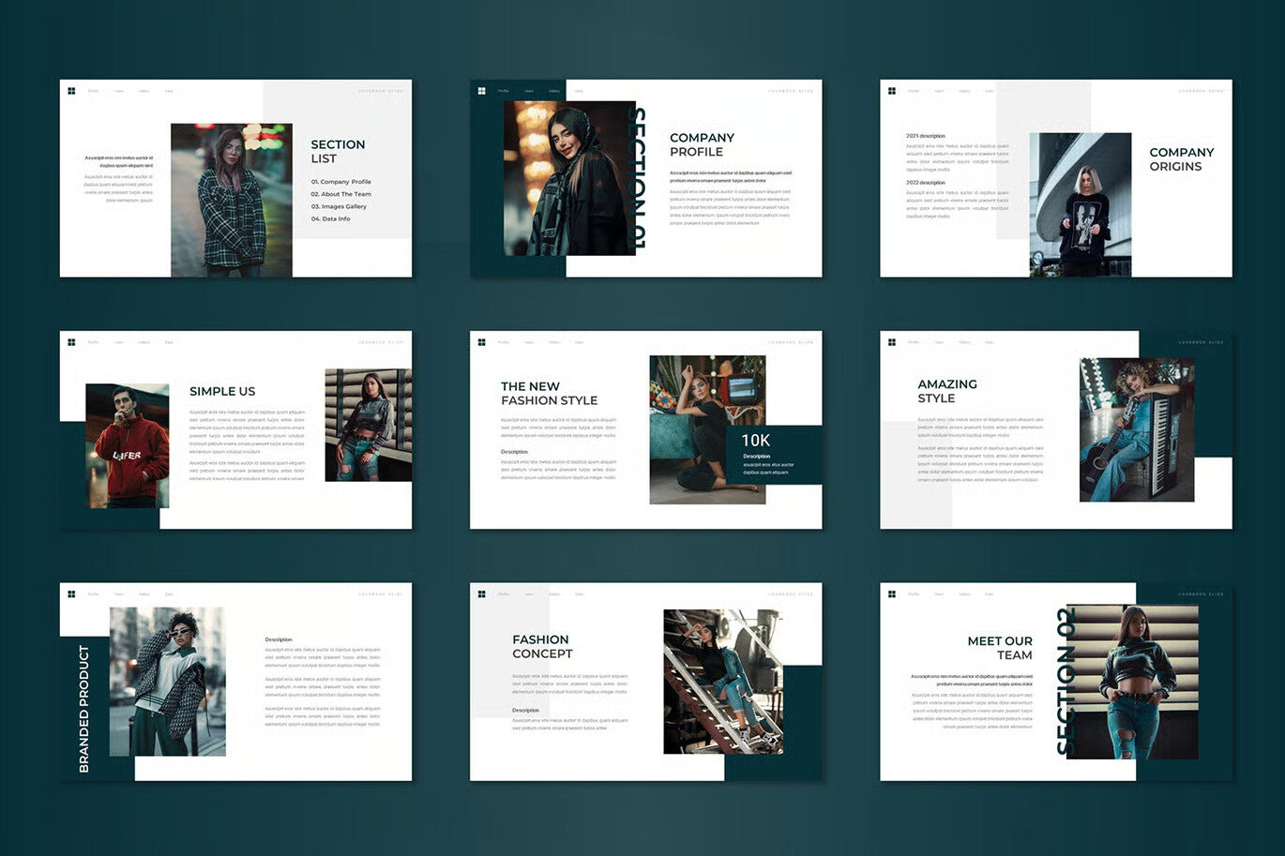This screenshot has width=1285, height=856.
Task: Click the grid logo on the Simple Us slide
Action: pos(72,341)
